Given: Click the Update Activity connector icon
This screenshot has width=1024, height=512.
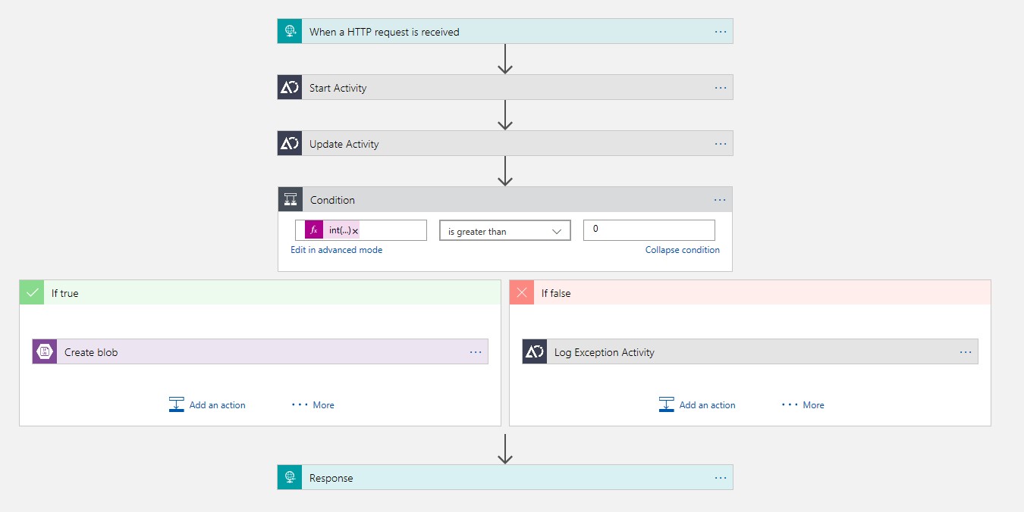Looking at the screenshot, I should (290, 144).
